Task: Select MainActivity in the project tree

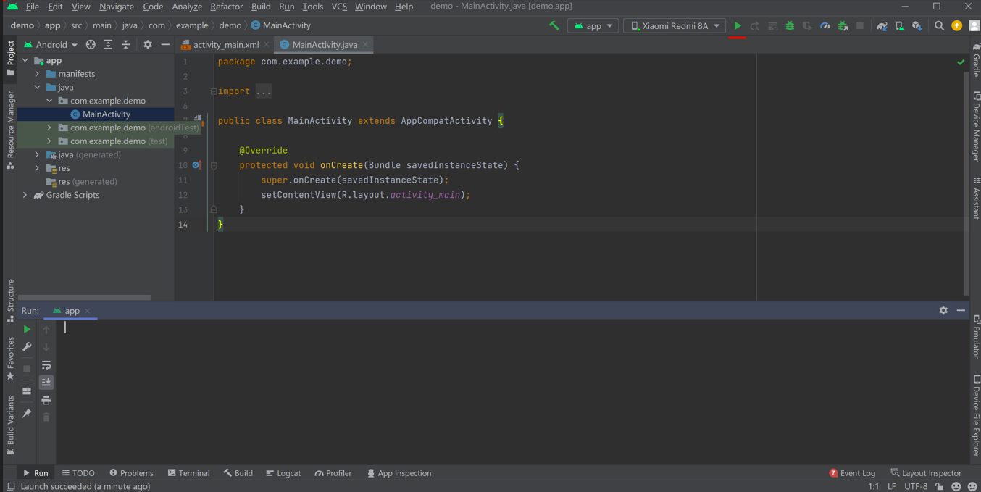Action: pos(106,114)
